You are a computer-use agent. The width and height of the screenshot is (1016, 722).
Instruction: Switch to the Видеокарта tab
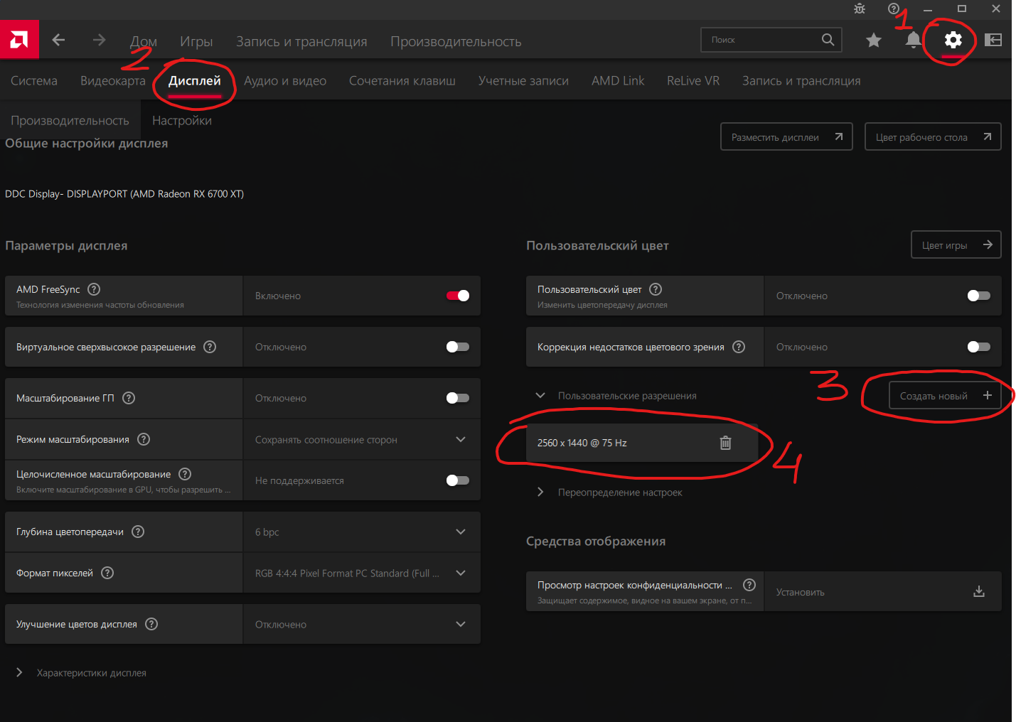tap(112, 81)
